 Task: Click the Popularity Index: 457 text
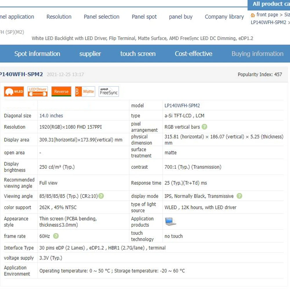(260, 74)
